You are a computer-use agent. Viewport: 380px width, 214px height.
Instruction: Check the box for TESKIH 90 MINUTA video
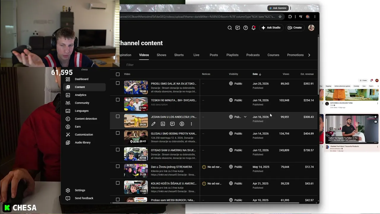point(118,100)
